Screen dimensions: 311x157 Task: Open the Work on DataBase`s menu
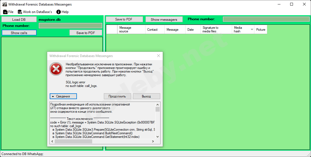point(35,12)
